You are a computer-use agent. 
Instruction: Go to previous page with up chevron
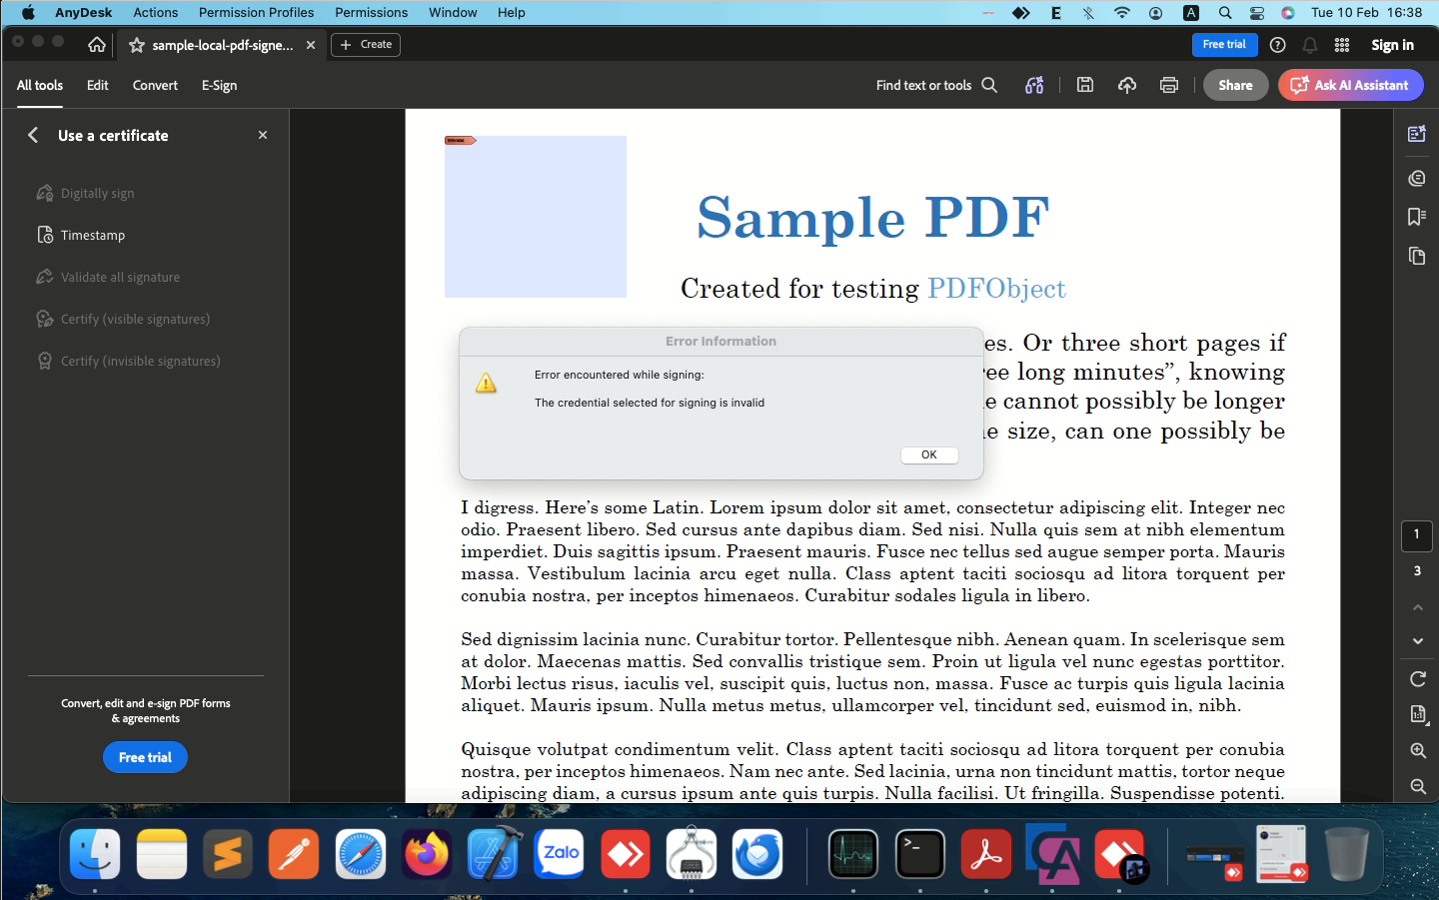pos(1417,607)
